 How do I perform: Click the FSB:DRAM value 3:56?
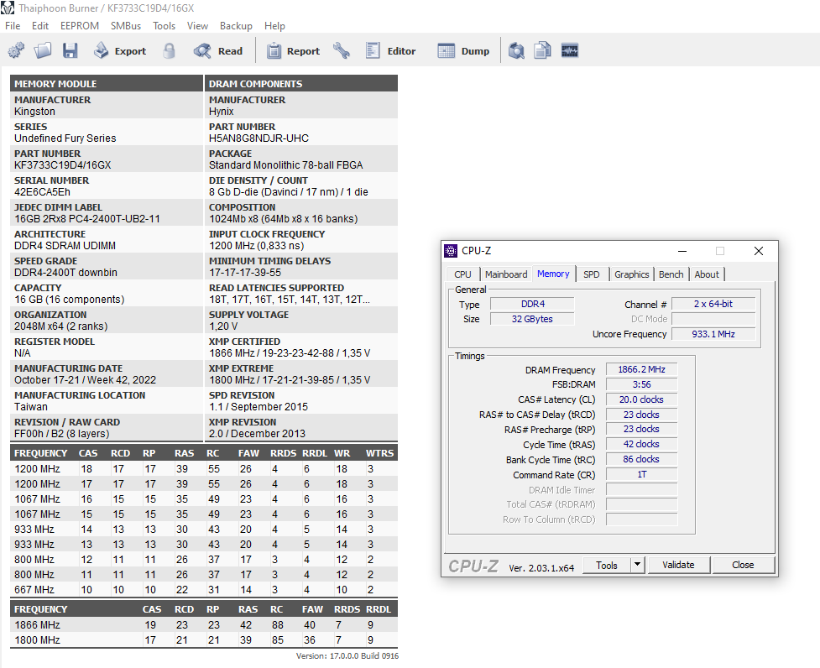(x=642, y=384)
